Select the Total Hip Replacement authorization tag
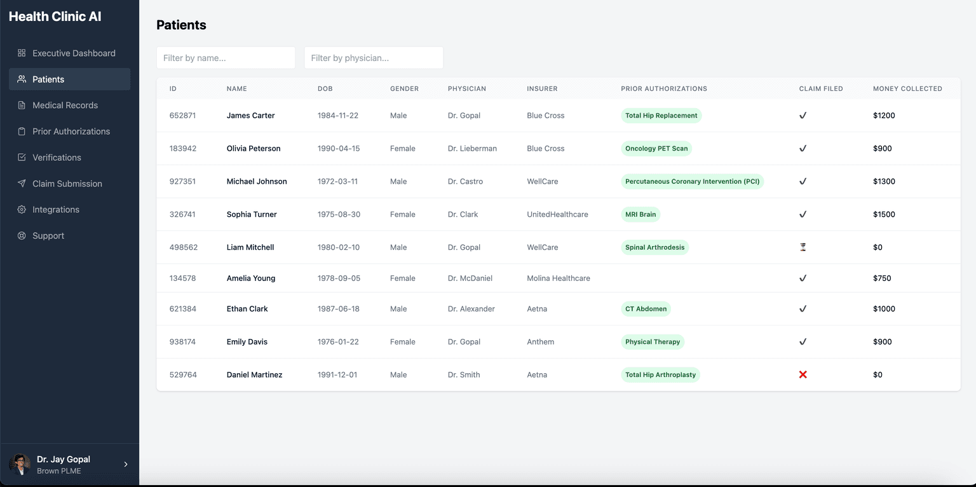The height and width of the screenshot is (487, 976). pyautogui.click(x=661, y=116)
